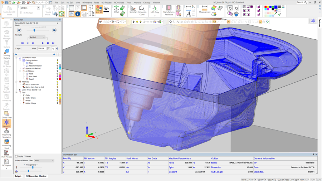
Task: Click the Measurement tool in the toolbar
Action: pyautogui.click(x=204, y=9)
